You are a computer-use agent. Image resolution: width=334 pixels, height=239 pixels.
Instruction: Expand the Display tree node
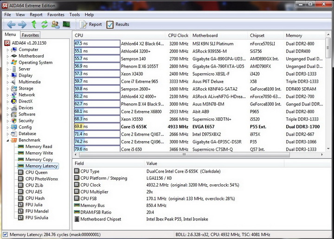[x=8, y=76]
